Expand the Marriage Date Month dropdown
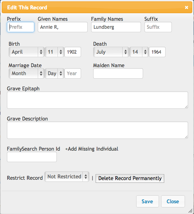This screenshot has height=214, width=194. coord(26,73)
